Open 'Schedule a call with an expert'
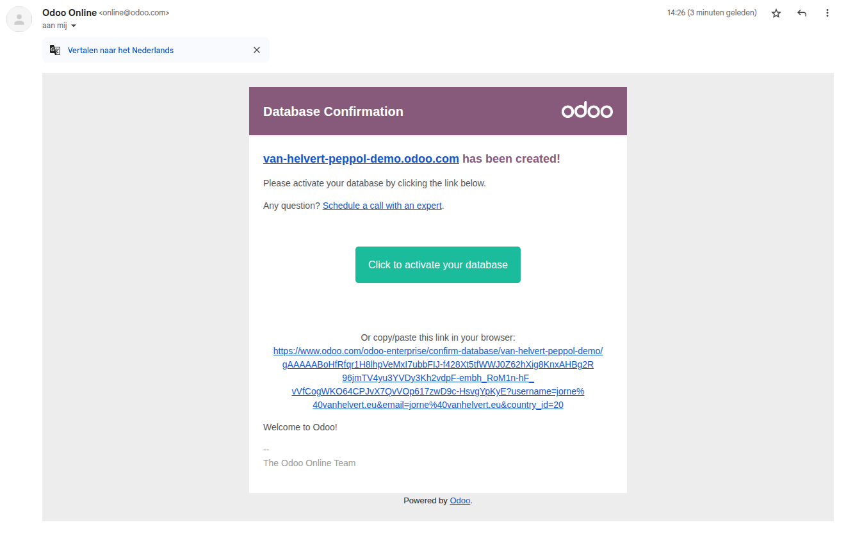Viewport: 846px width, 536px height. pos(382,206)
